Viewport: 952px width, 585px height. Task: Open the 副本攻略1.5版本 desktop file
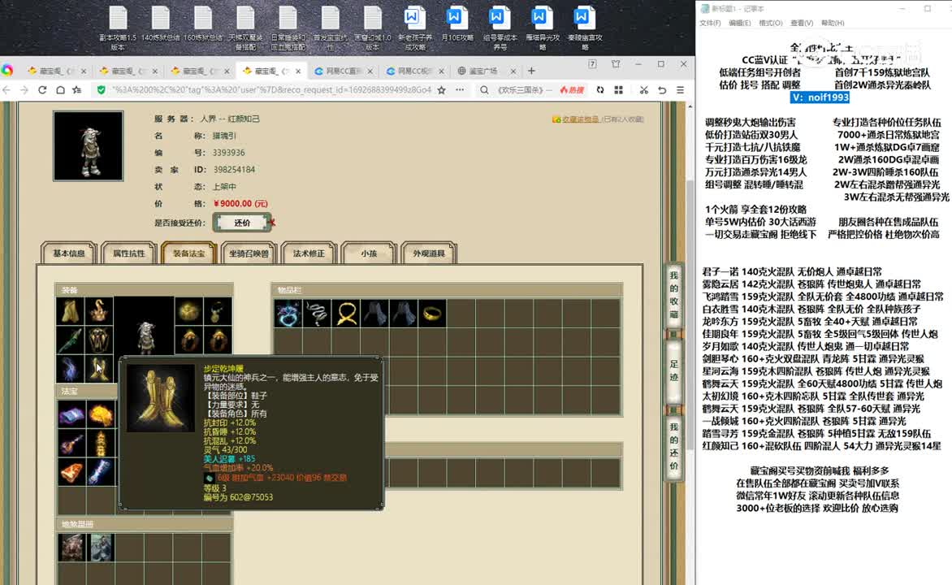118,28
